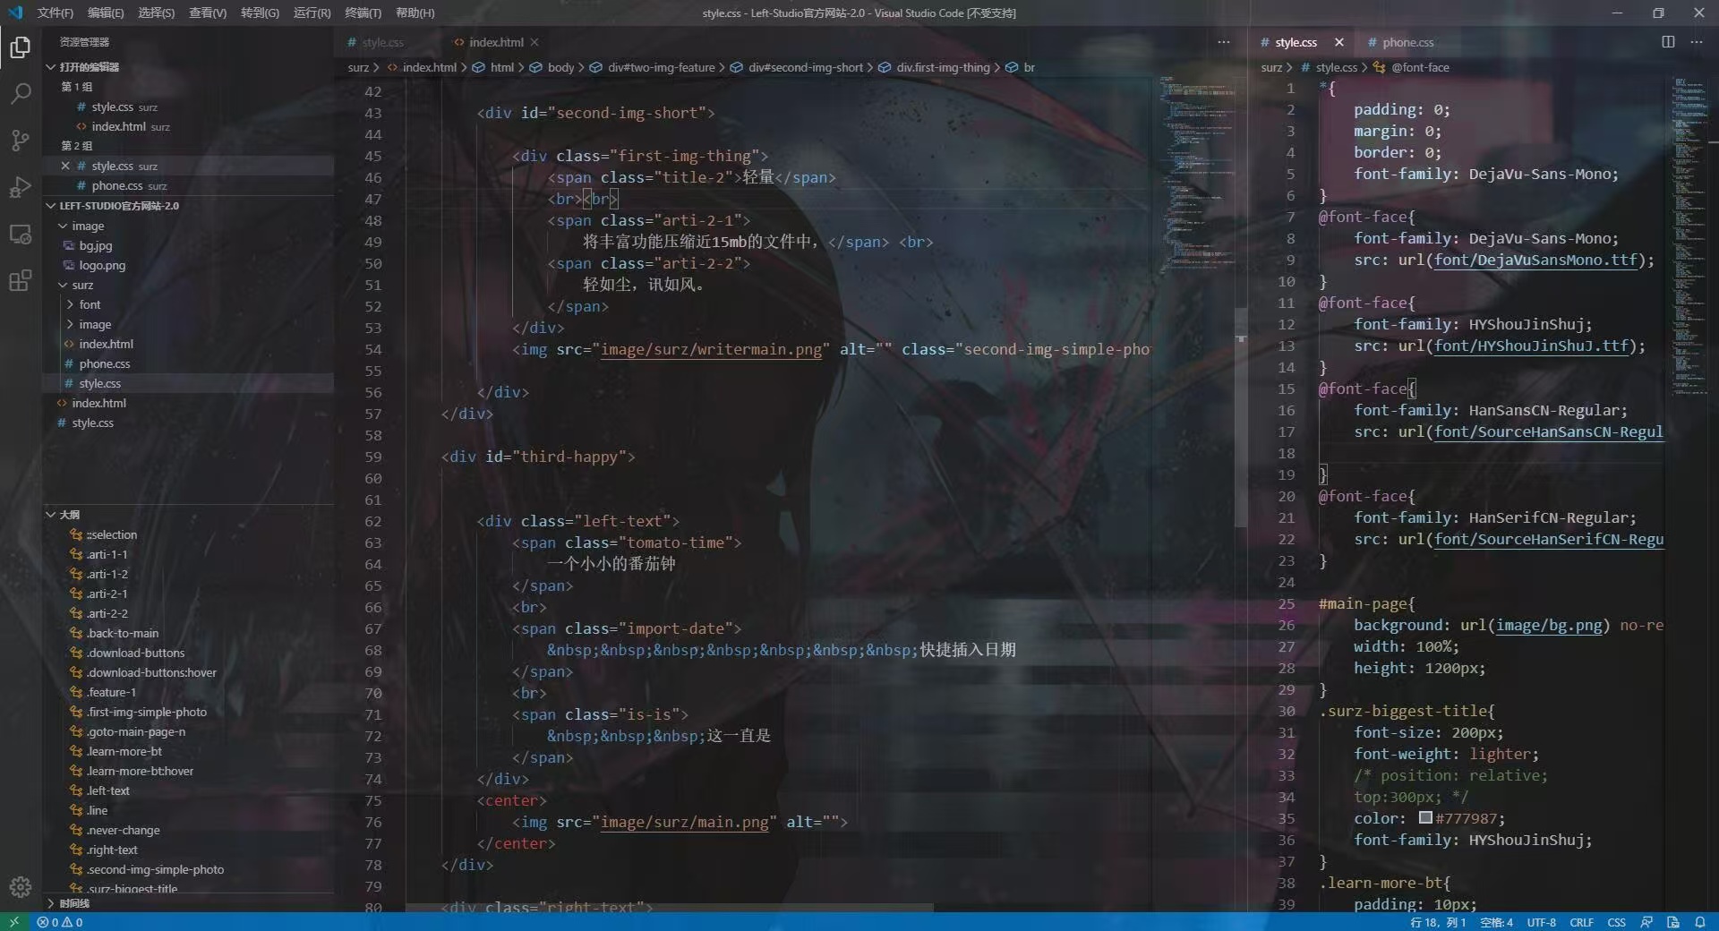The image size is (1719, 931).
Task: Click the left editor horizontal scrollbar
Action: [x=670, y=907]
